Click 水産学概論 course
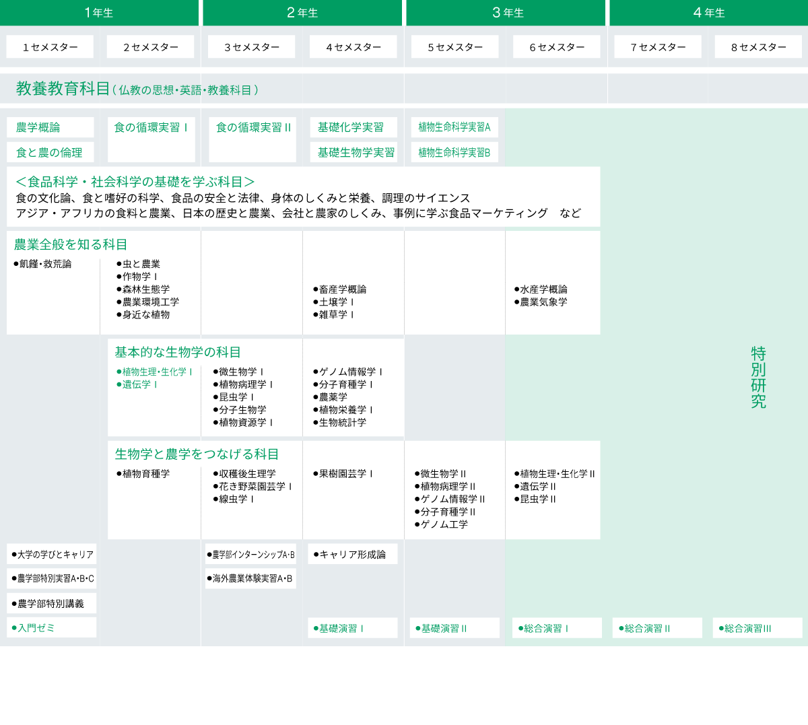 (541, 289)
